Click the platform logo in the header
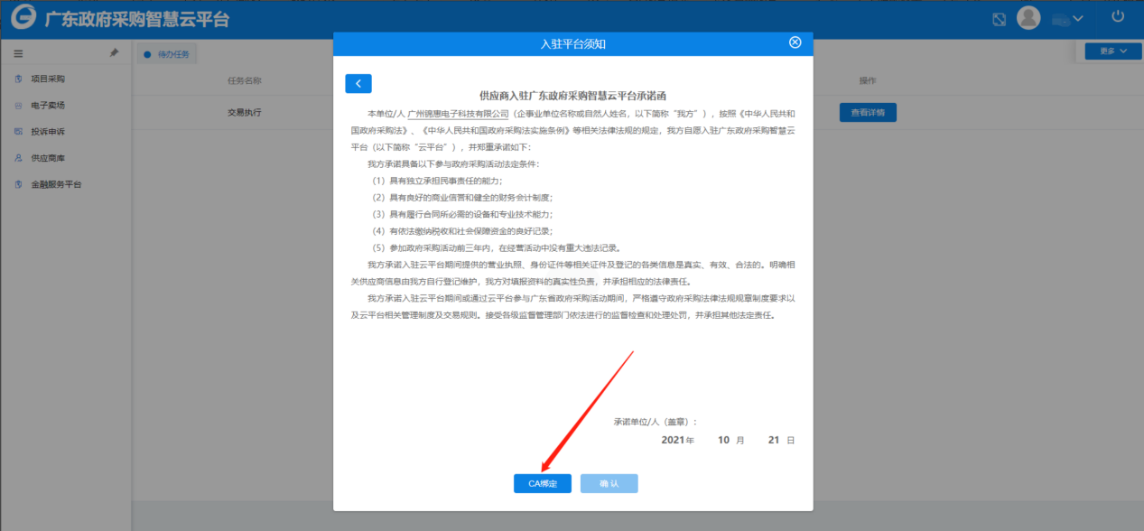The width and height of the screenshot is (1144, 531). click(23, 17)
